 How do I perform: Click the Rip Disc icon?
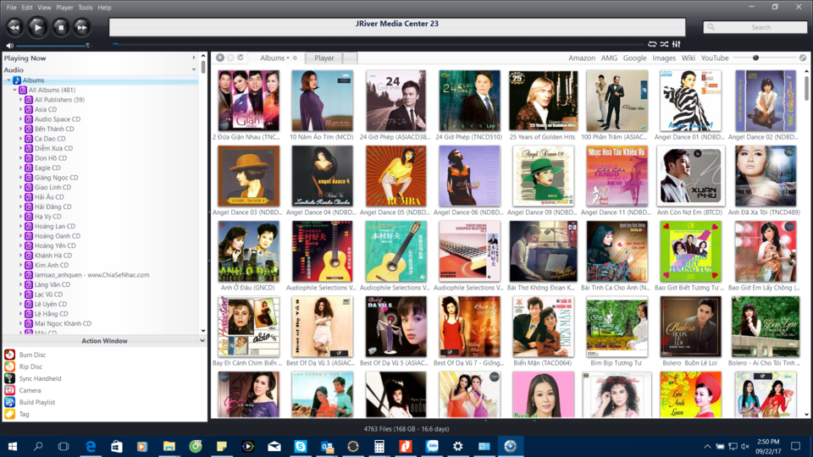click(x=10, y=366)
